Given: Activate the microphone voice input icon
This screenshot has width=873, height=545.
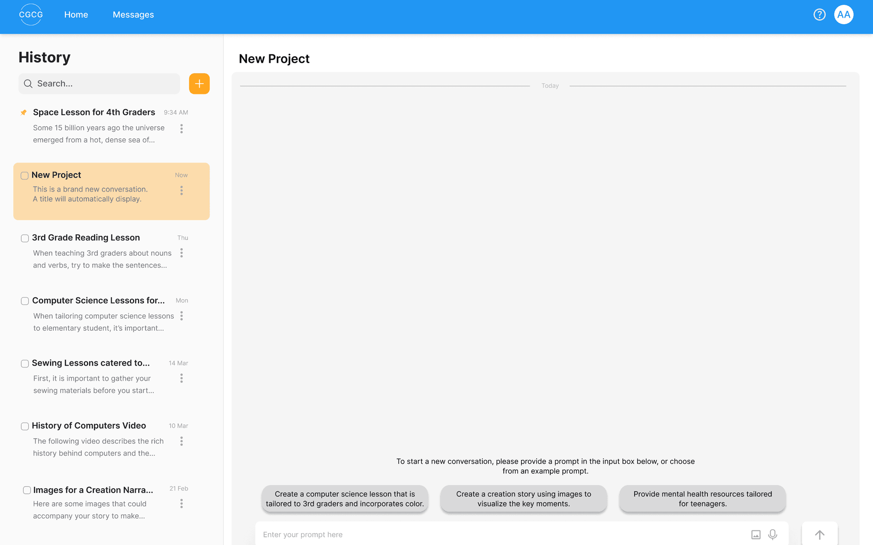Looking at the screenshot, I should pyautogui.click(x=773, y=535).
